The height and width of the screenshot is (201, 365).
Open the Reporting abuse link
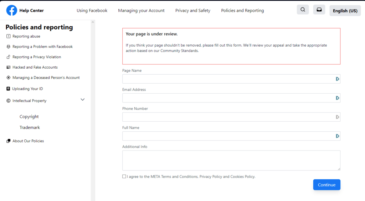[x=26, y=36]
